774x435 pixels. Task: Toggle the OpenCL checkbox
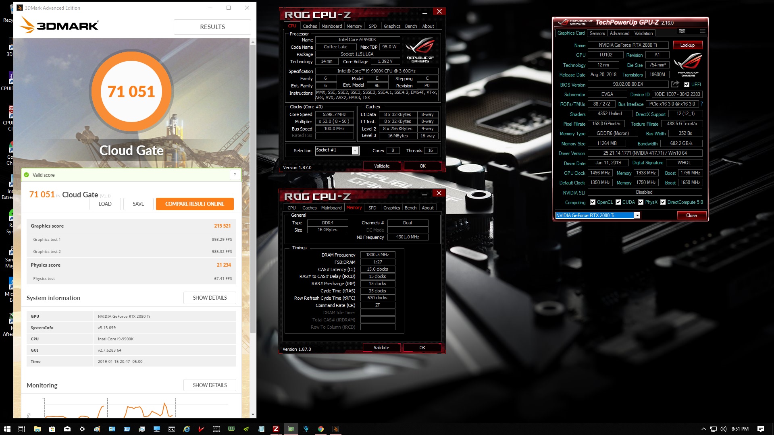click(x=593, y=202)
